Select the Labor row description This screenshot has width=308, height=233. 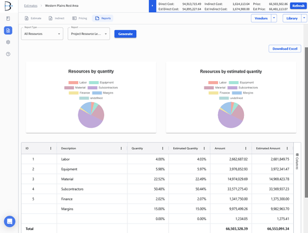click(65, 159)
